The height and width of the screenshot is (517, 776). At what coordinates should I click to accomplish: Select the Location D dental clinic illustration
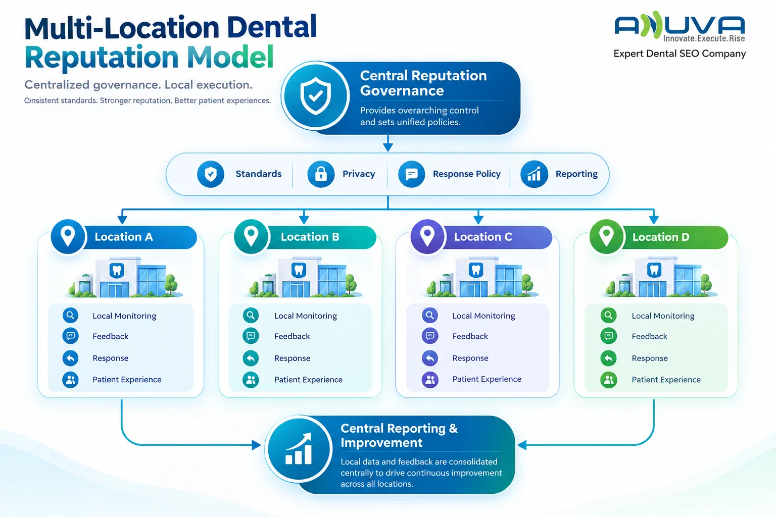pos(660,277)
